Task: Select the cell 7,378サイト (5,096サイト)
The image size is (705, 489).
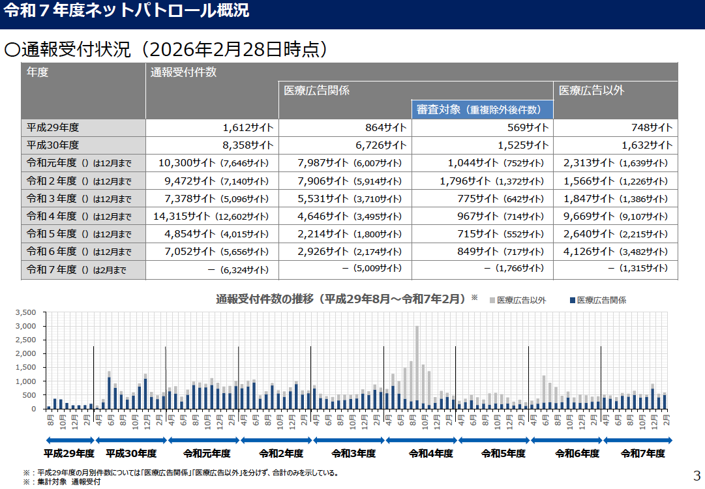Action: [x=212, y=199]
